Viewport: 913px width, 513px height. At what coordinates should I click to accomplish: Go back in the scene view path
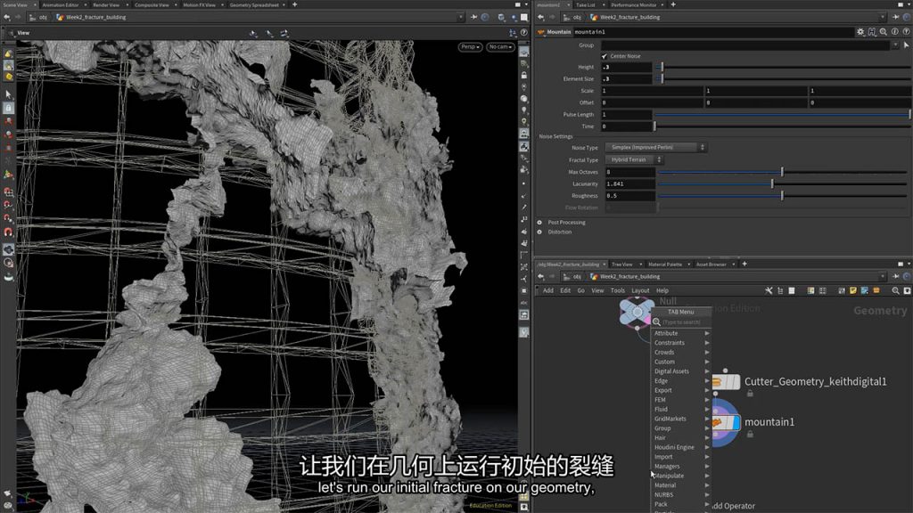pos(7,18)
